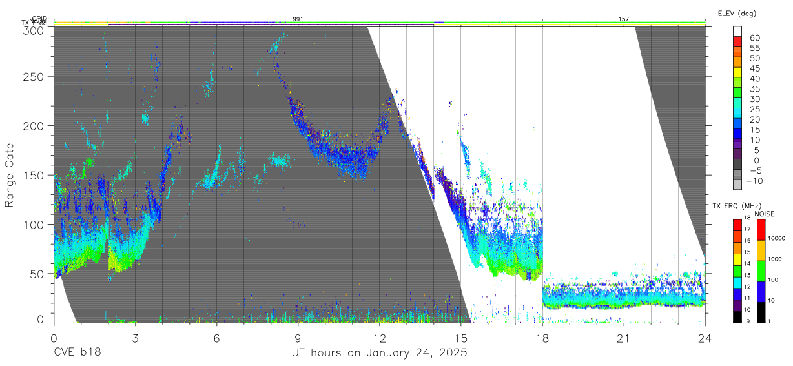Click the "45" label on ELEV scale
Image resolution: width=793 pixels, height=366 pixels.
point(754,68)
